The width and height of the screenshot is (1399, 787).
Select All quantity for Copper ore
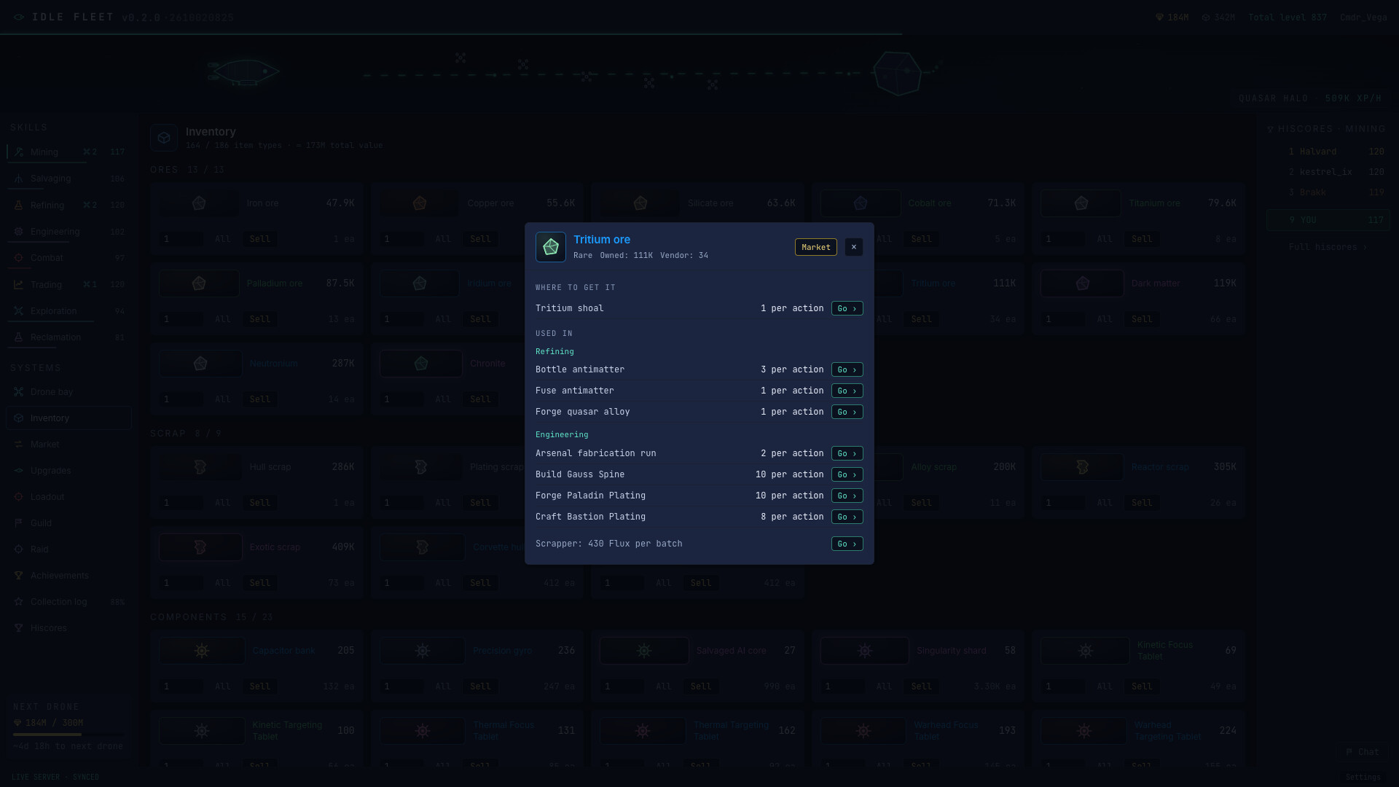[443, 239]
